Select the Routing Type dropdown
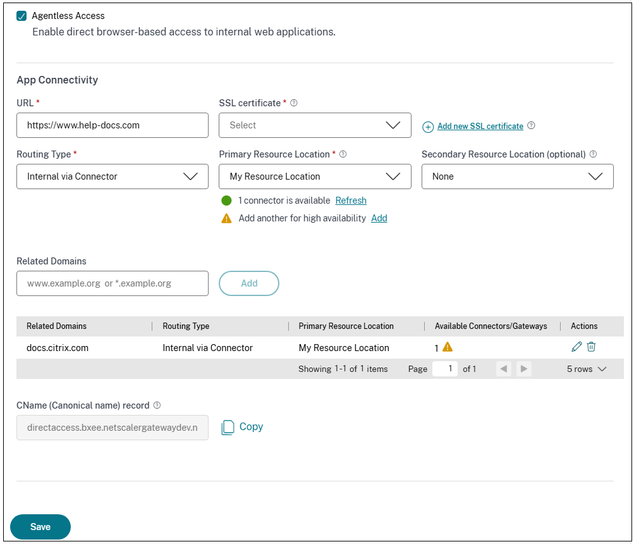Screen dimensions: 634x544 click(112, 176)
